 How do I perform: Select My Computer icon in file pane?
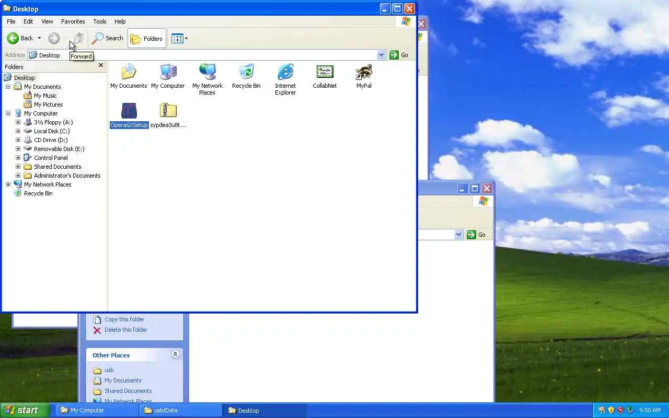pos(168,76)
